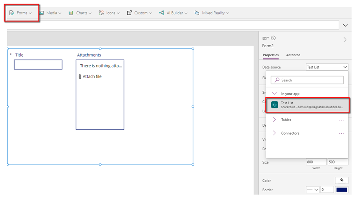Open the border style dropdown

coord(312,190)
